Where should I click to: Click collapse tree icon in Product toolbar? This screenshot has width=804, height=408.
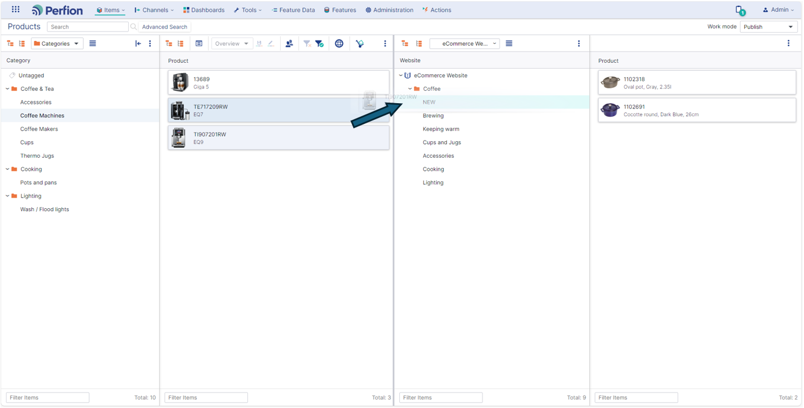point(180,43)
